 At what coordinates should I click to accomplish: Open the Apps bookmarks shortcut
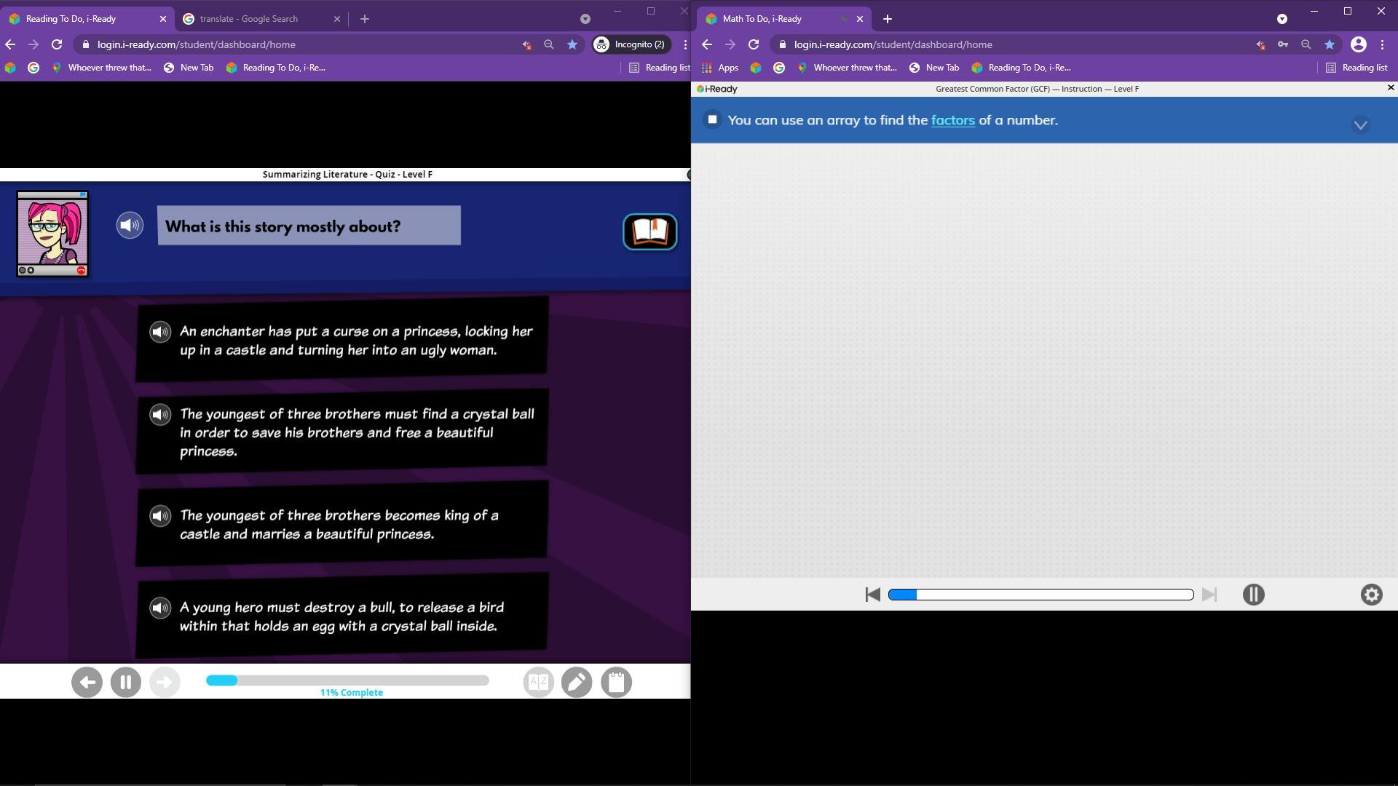coord(720,68)
